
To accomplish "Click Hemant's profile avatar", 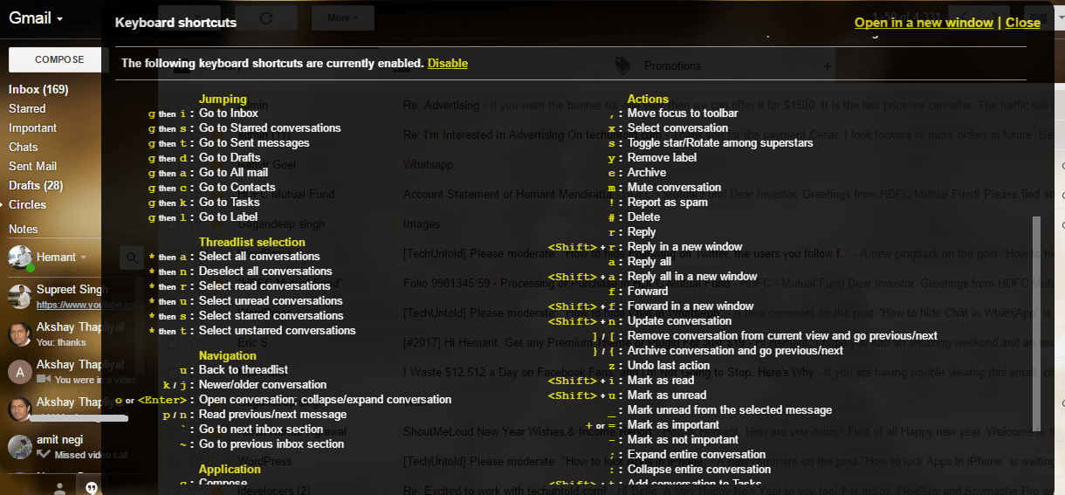I will [x=20, y=258].
